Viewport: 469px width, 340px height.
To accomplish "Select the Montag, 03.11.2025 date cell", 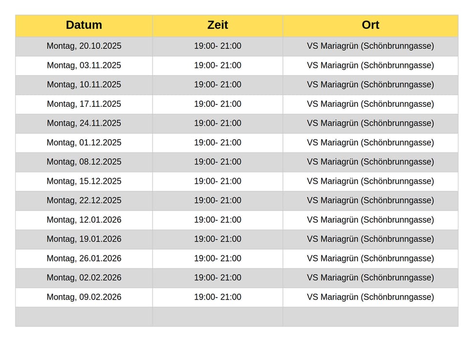I will pyautogui.click(x=84, y=65).
